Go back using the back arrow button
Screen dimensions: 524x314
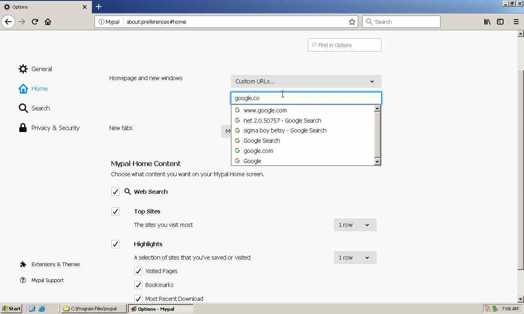pos(8,22)
